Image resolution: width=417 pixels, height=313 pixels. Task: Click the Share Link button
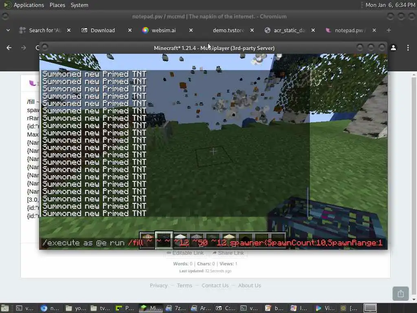(x=228, y=253)
